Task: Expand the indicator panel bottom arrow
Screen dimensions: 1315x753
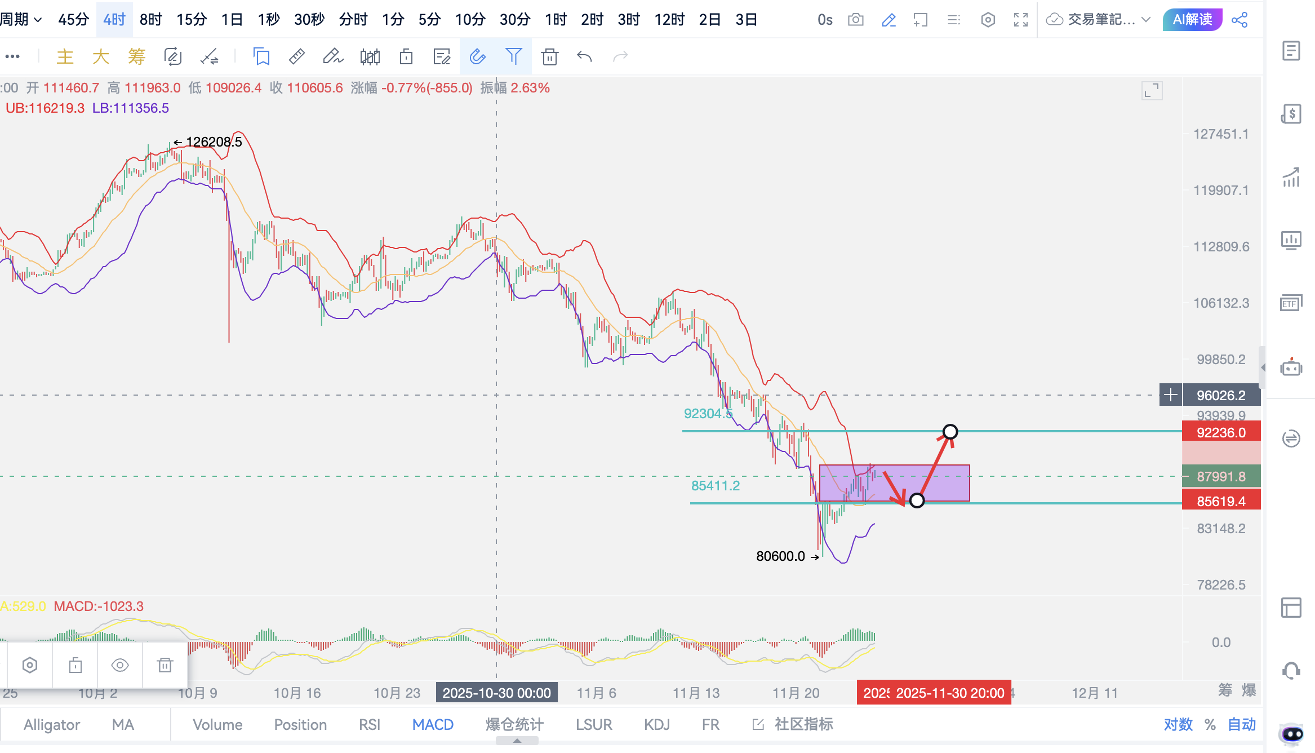Action: click(517, 741)
